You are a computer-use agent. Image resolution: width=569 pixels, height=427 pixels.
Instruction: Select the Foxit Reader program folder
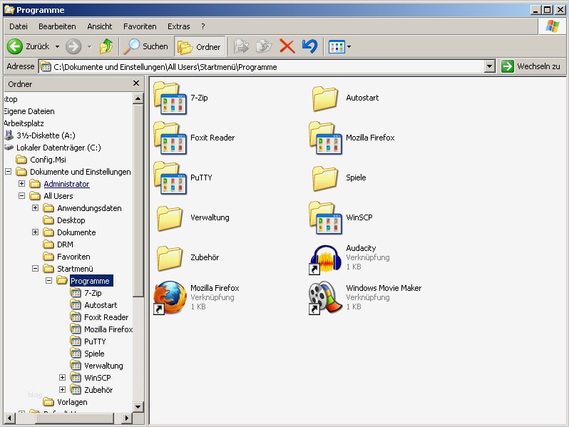point(170,138)
